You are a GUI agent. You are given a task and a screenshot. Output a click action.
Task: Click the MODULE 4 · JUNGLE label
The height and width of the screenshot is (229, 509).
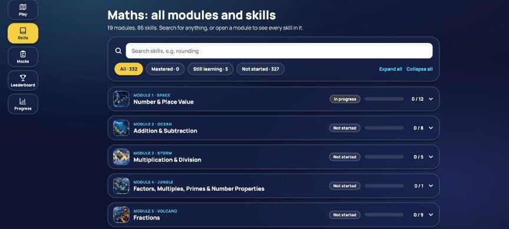click(x=153, y=182)
